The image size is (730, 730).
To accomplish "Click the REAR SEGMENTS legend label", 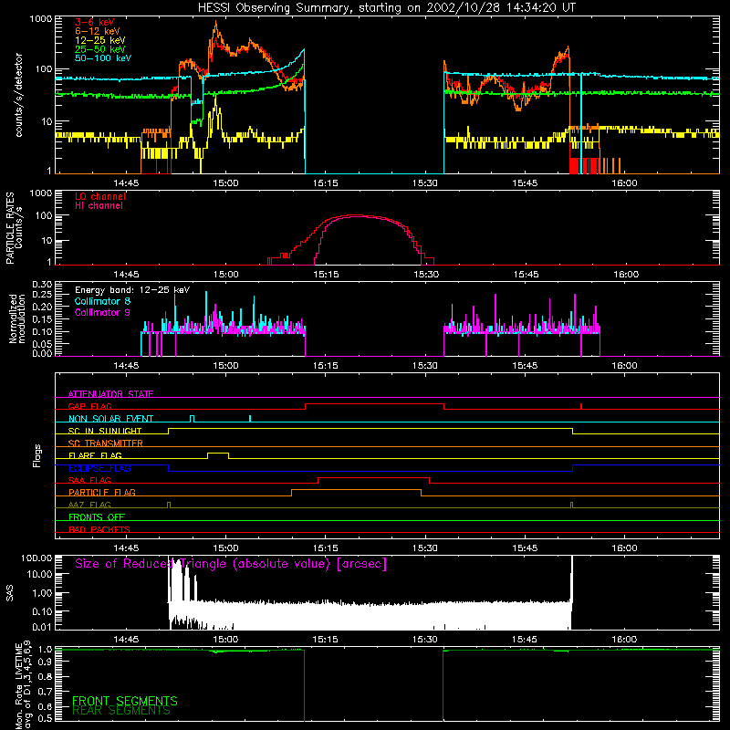I will (x=121, y=711).
